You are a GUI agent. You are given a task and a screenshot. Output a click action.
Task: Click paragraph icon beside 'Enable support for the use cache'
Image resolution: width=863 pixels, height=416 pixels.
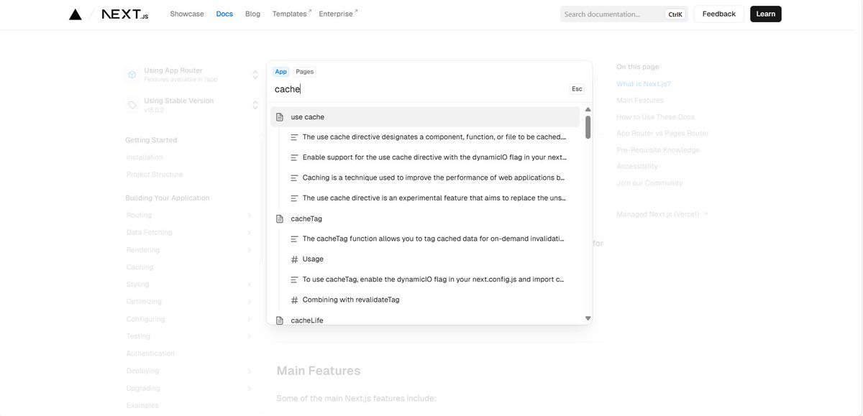[294, 157]
